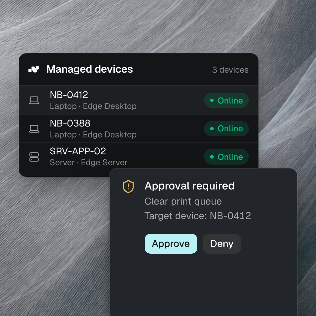Select the NB-0412 device name
This screenshot has height=316, width=316.
[69, 95]
